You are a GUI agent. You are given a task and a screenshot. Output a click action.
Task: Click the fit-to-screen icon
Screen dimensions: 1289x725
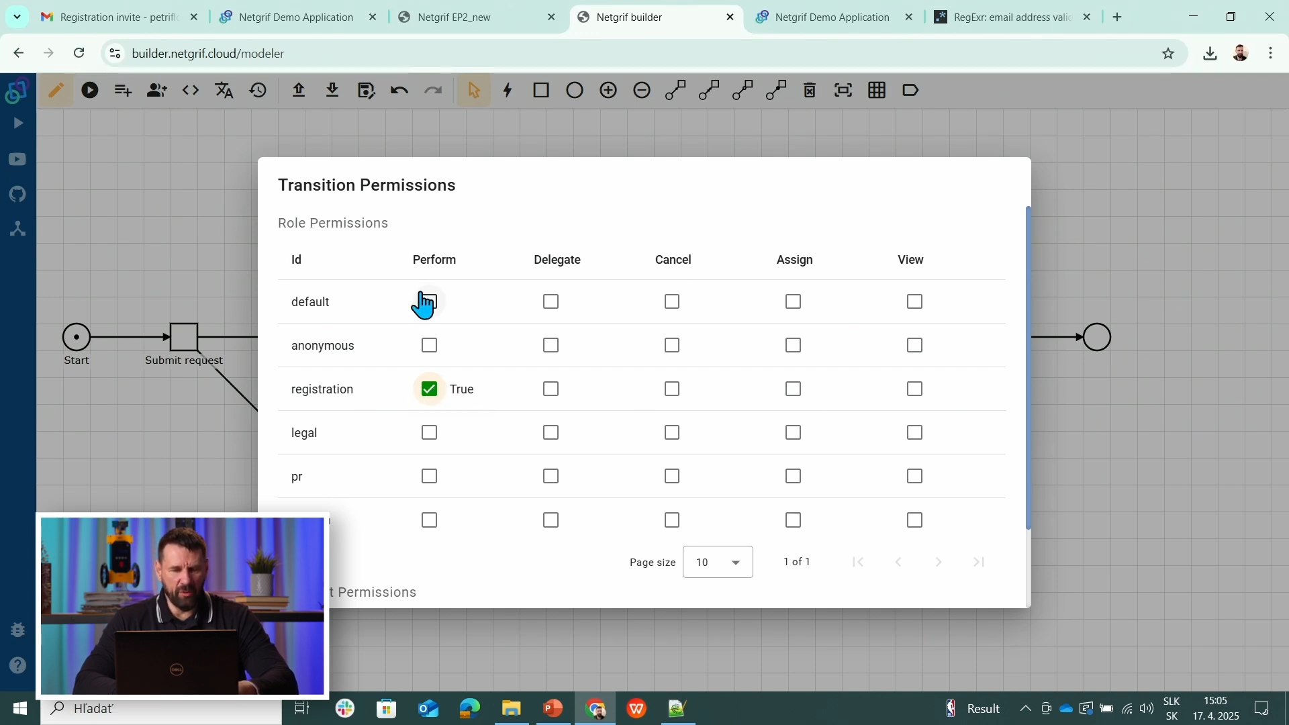(843, 89)
